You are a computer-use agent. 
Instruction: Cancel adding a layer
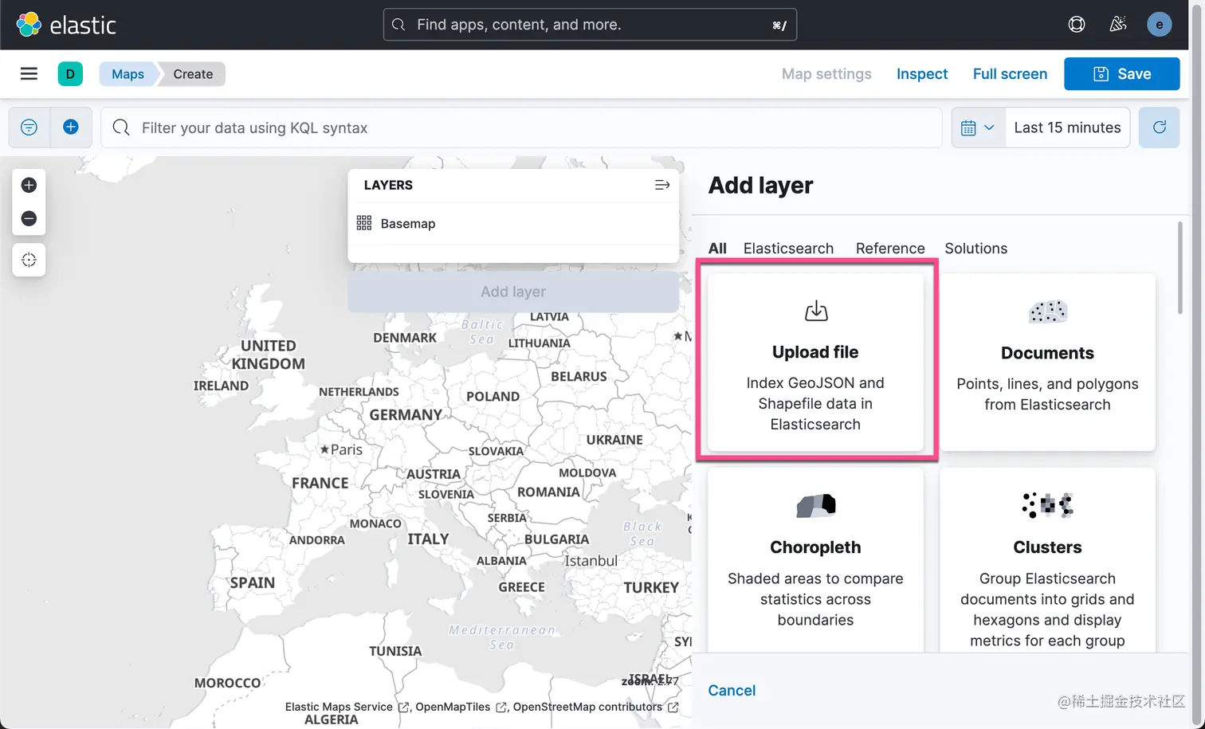point(732,691)
